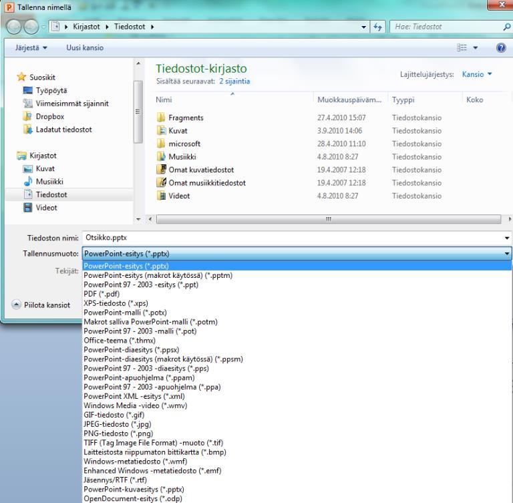
Task: Sort by the Nimi column header
Action: [234, 100]
